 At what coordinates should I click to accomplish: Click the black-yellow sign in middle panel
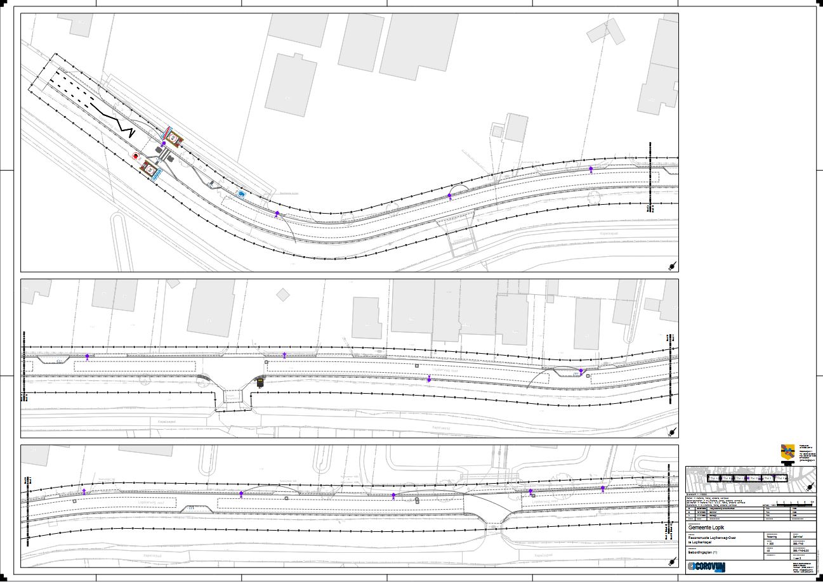click(x=260, y=382)
